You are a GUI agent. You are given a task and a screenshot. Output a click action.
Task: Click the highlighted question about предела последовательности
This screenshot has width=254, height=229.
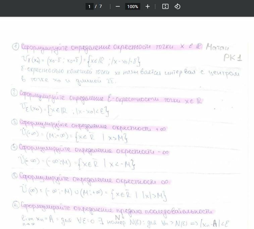pyautogui.click(x=117, y=210)
